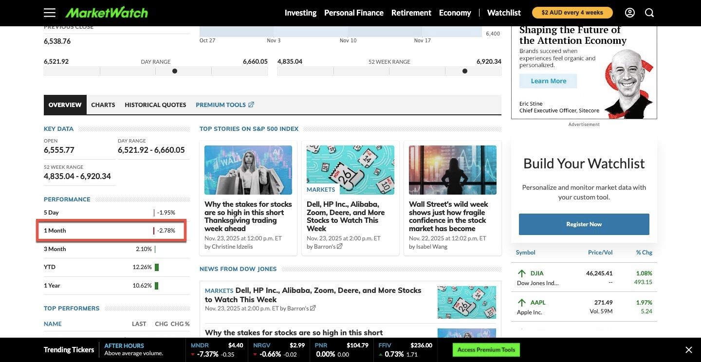Click the $2 AUD every 4 weeks offer

(x=572, y=13)
